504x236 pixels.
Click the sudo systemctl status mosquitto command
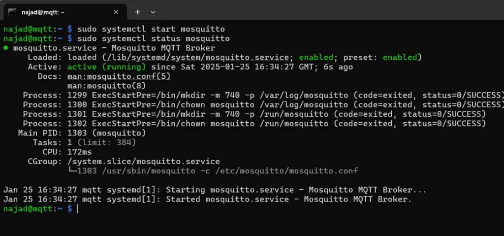154,38
